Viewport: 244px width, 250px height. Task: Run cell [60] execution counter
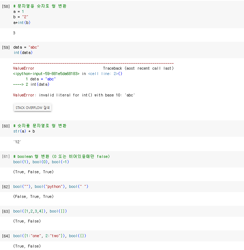click(6, 126)
